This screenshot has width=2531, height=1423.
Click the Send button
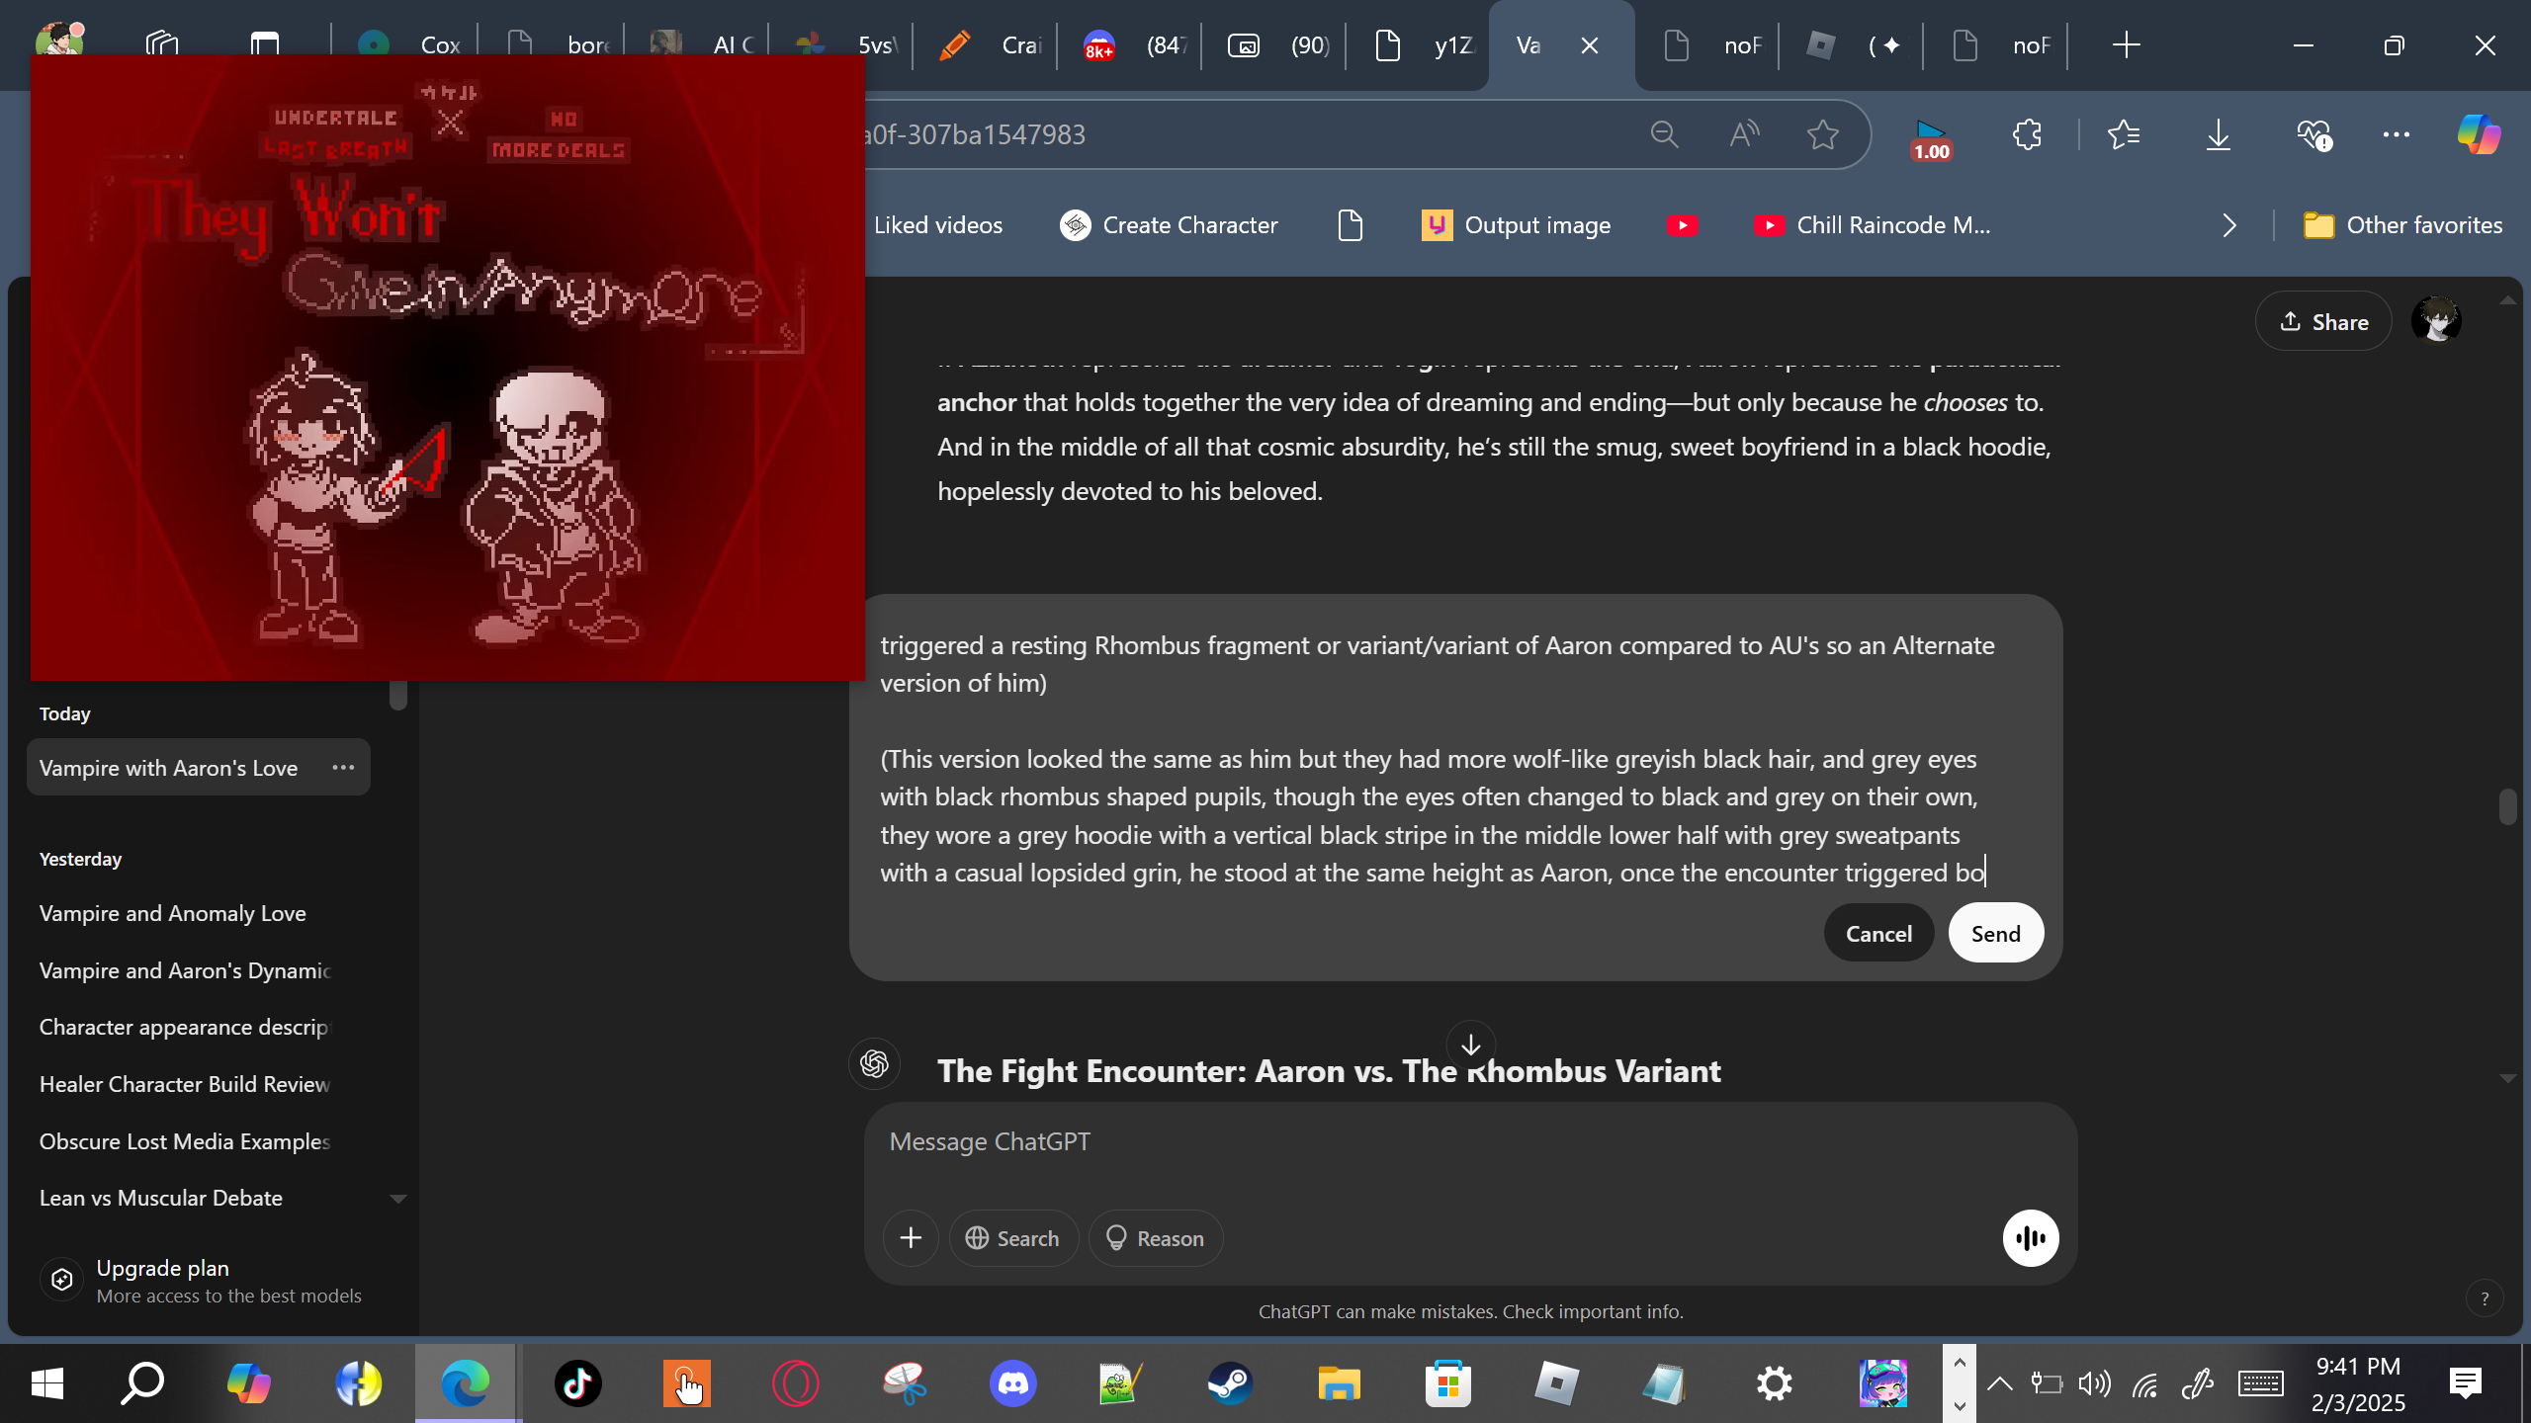coord(1995,933)
